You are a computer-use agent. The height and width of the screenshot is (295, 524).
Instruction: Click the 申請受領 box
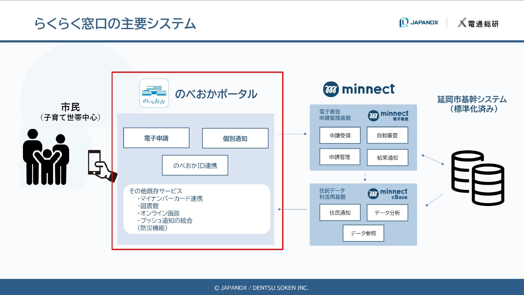point(340,135)
